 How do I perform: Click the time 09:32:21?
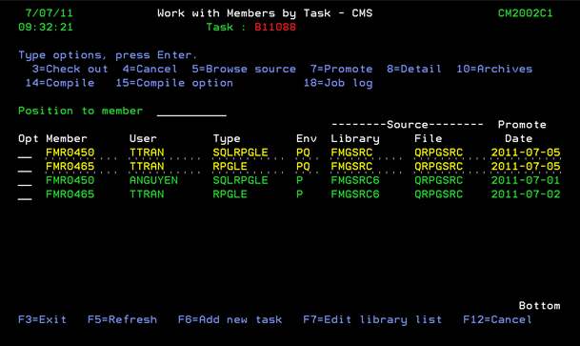(46, 27)
